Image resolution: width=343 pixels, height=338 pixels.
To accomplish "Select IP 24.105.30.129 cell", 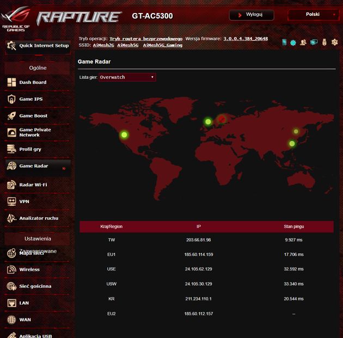I will click(198, 284).
